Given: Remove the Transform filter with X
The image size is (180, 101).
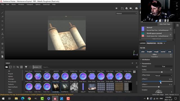Looking at the screenshot, I should coord(171,55).
